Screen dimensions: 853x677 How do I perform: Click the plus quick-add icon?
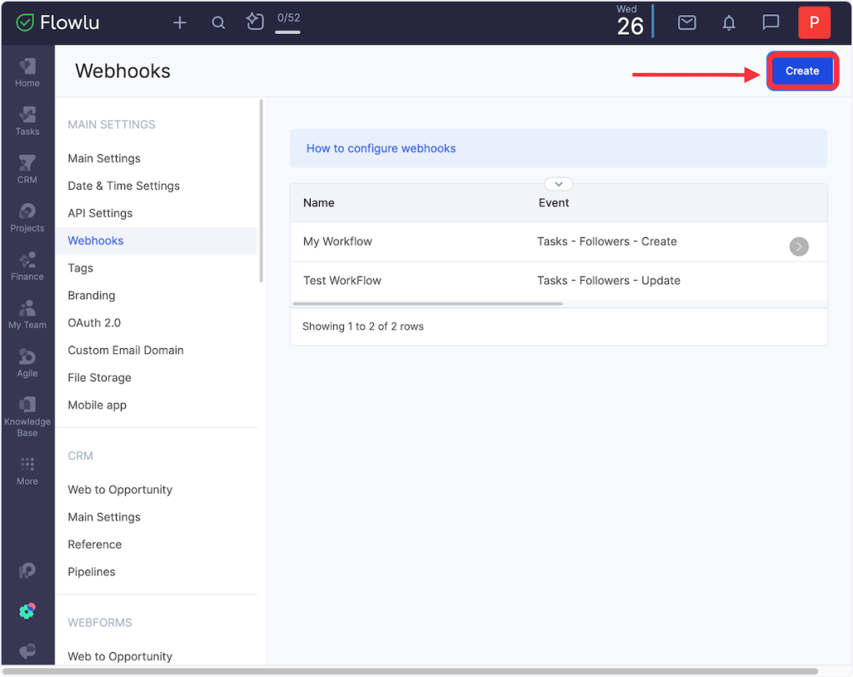click(179, 23)
